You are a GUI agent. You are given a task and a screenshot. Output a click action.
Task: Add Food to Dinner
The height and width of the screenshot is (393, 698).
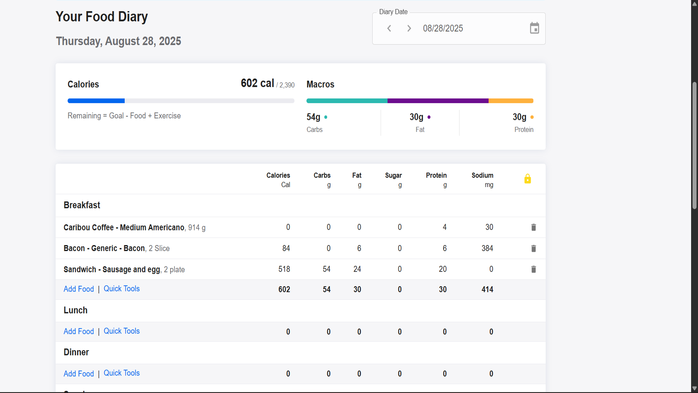(x=79, y=374)
